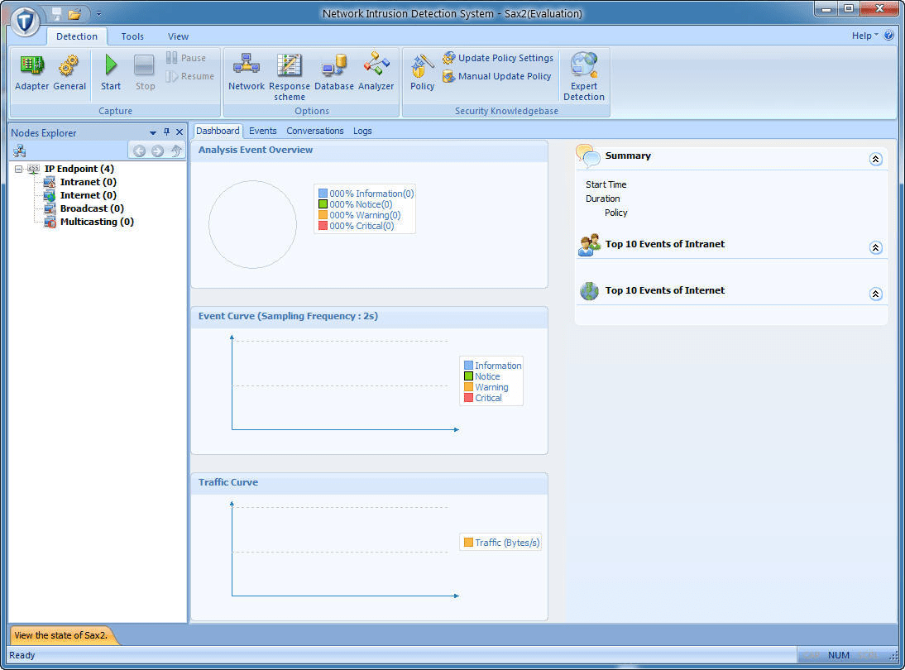The image size is (905, 670).
Task: Select IP Endpoint (4) in tree
Action: tap(79, 169)
